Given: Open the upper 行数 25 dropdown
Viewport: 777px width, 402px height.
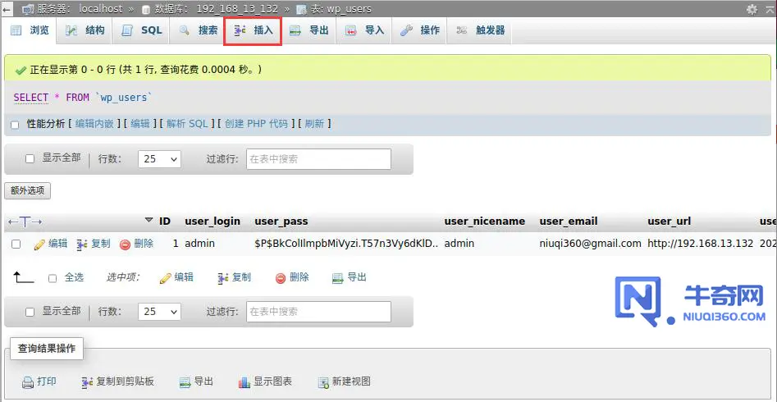Looking at the screenshot, I should pos(159,159).
